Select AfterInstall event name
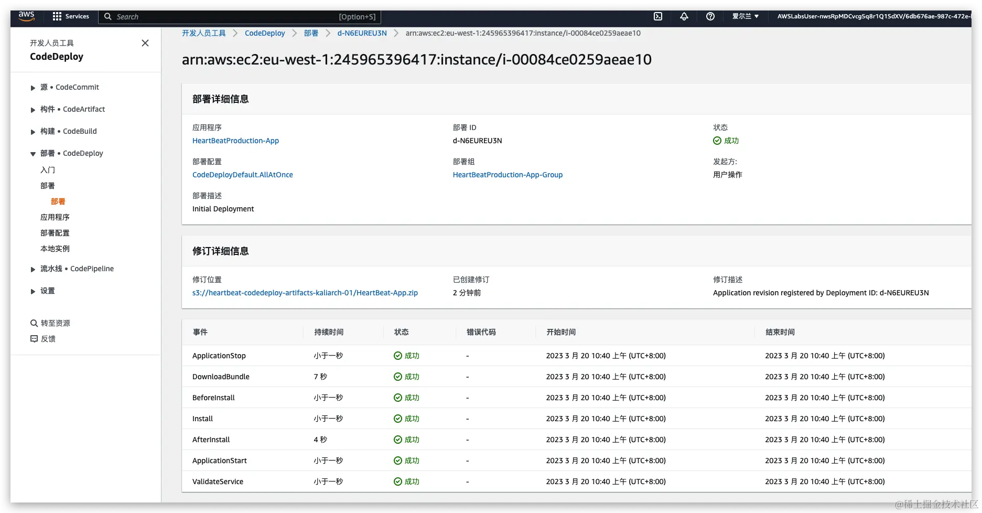The image size is (982, 513). click(x=211, y=440)
